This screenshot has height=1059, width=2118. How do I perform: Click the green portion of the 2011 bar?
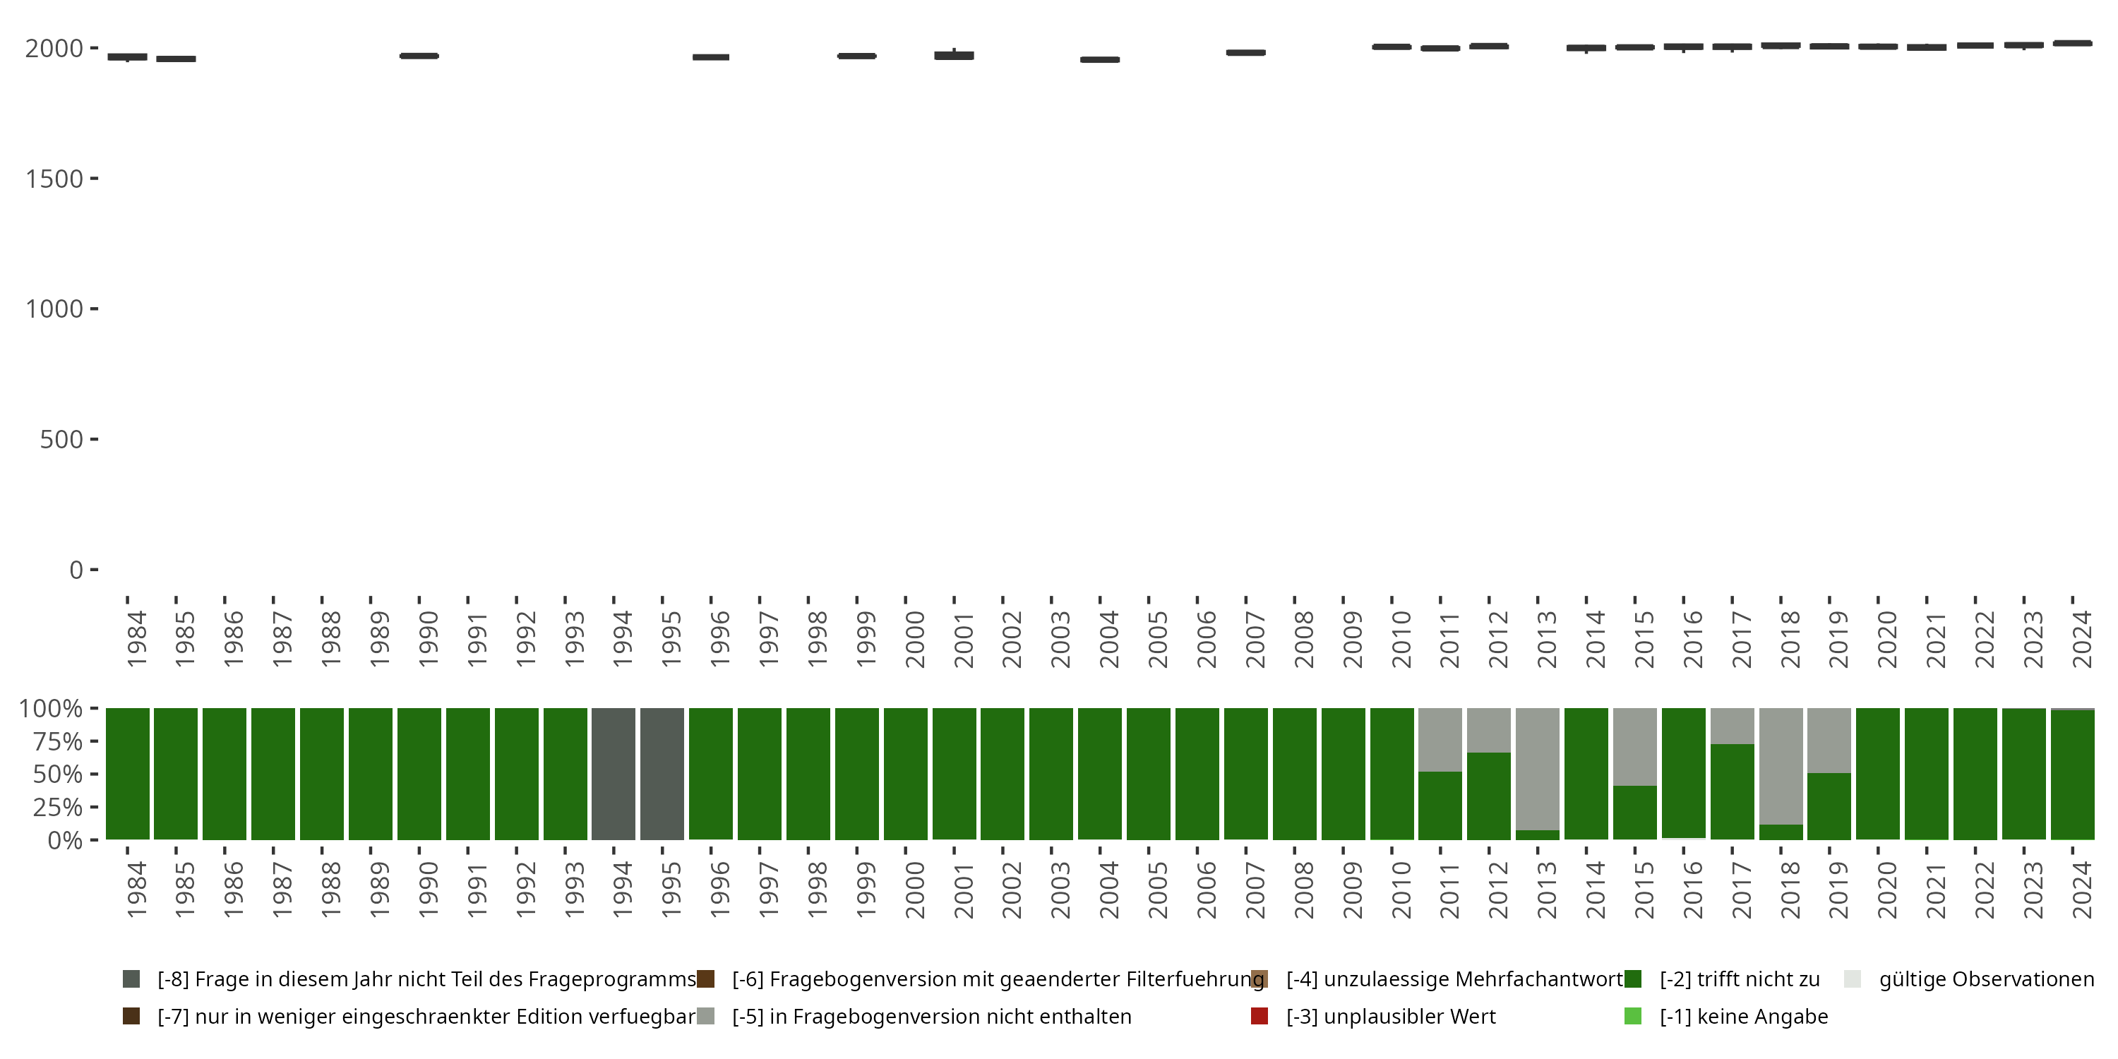1440,806
